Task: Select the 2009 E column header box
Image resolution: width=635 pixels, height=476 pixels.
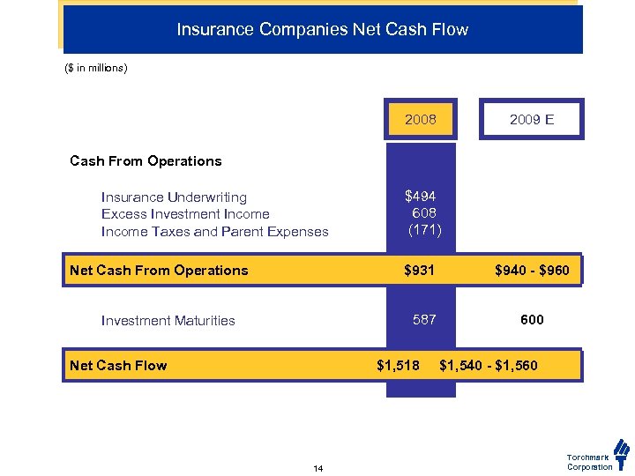Action: coord(532,120)
